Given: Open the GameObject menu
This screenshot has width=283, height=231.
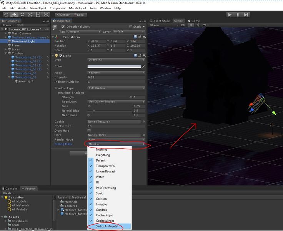Looking at the screenshot, I should click(38, 8).
